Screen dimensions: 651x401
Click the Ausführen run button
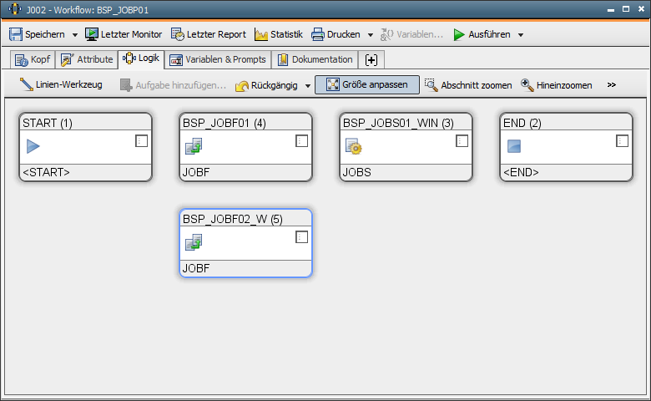click(x=477, y=34)
